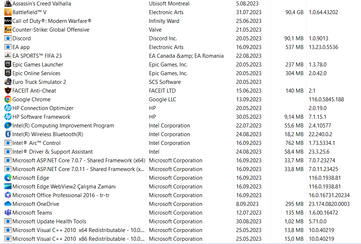The height and width of the screenshot is (244, 361).
Task: Select Microsoft Visual C++ 2010 x64 Redistributable
Action: tap(78, 230)
